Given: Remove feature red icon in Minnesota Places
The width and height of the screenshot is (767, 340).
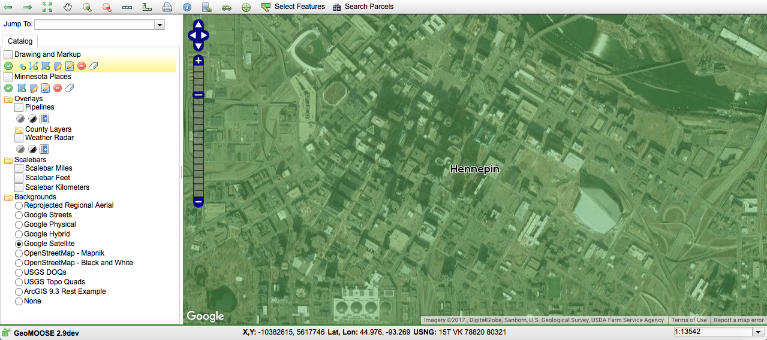Looking at the screenshot, I should 58,88.
